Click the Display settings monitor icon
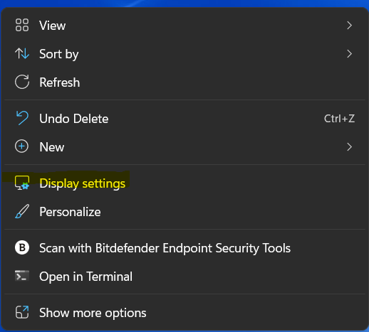Screen dimensions: 369x332 click(22, 183)
